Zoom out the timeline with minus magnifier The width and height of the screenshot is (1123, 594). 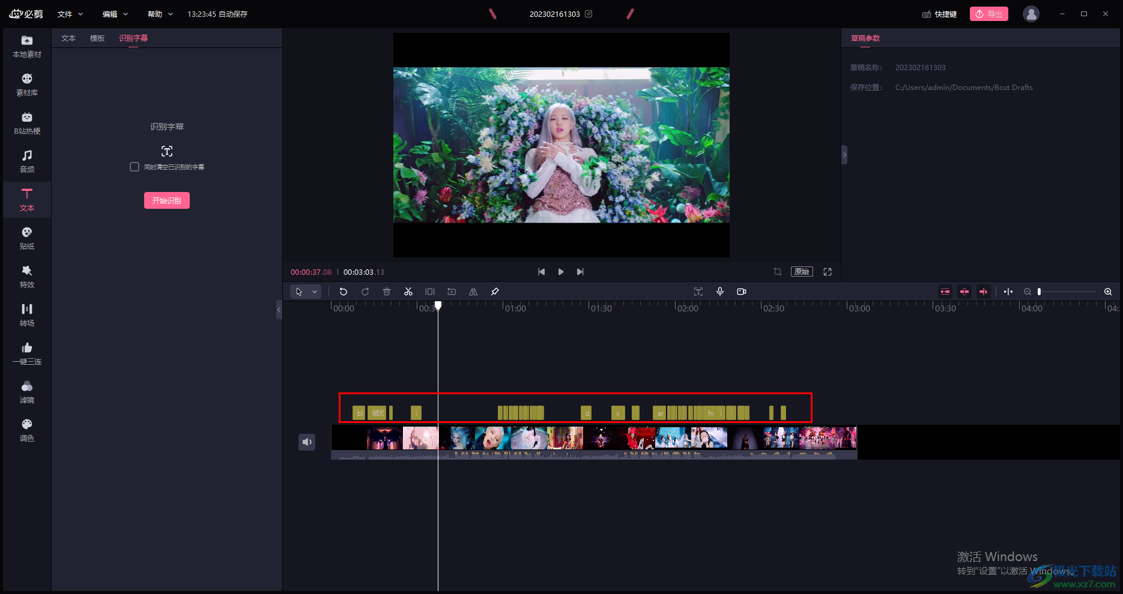1028,292
